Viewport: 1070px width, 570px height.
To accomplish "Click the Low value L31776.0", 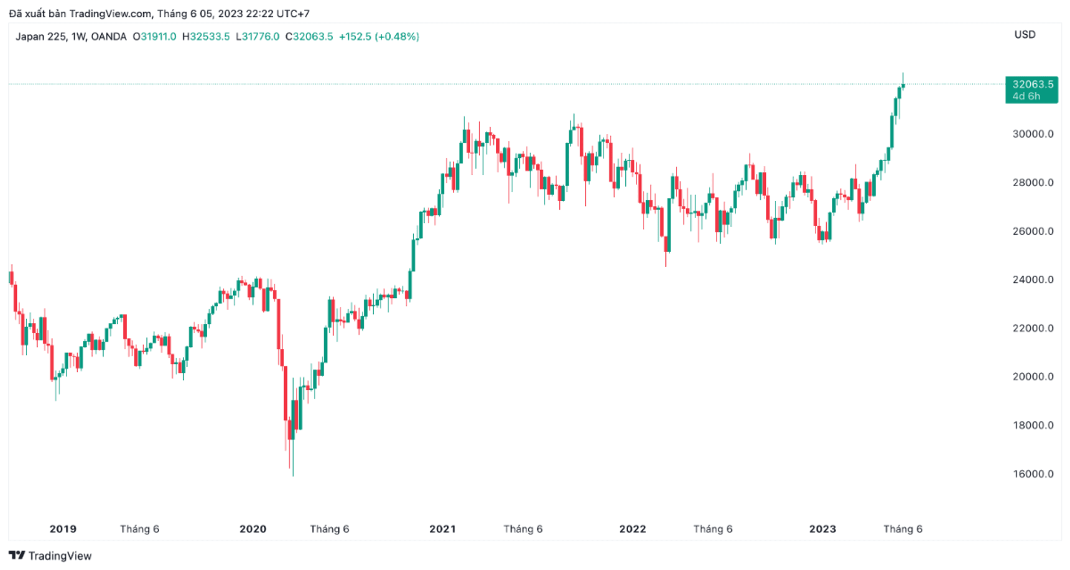I will click(257, 36).
